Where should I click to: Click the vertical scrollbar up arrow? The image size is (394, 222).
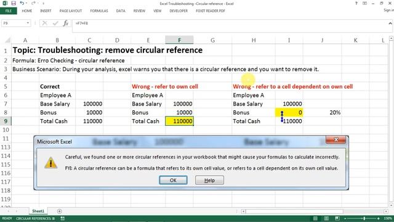pos(392,38)
